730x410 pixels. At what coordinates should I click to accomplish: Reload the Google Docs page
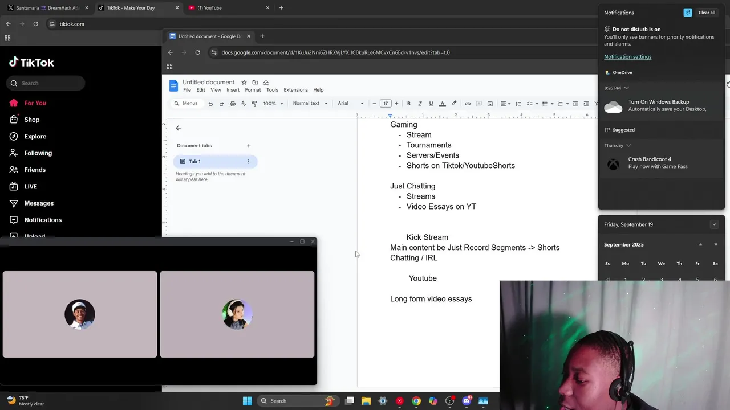coord(197,52)
